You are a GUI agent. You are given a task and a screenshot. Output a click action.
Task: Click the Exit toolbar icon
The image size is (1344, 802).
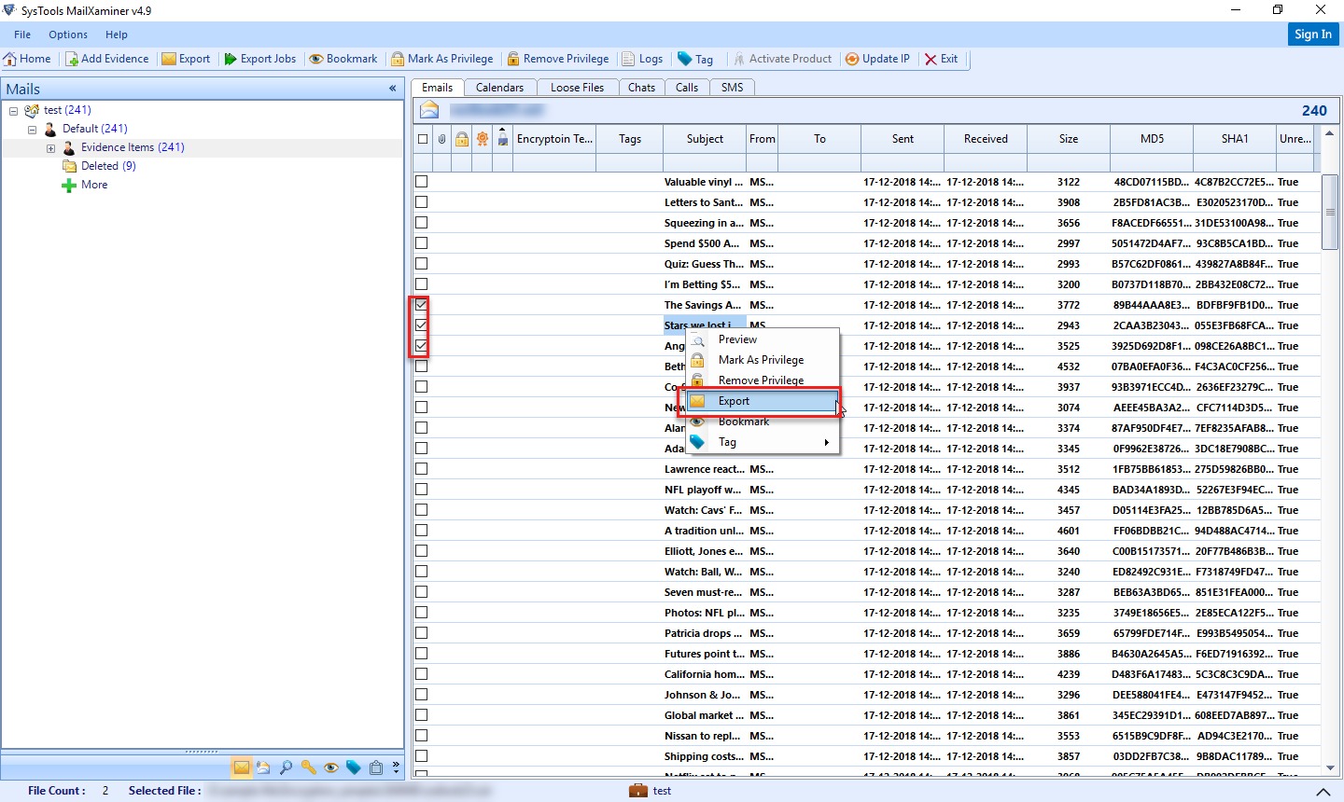click(931, 59)
